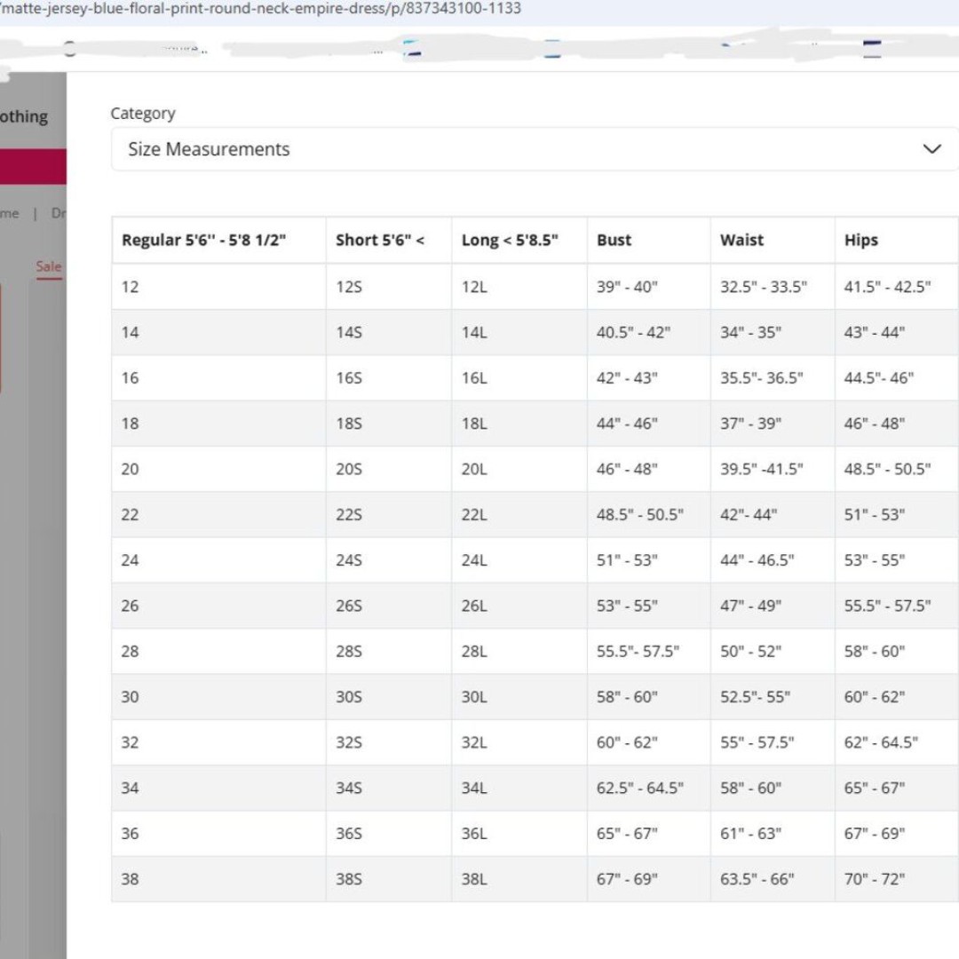Viewport: 959px width, 959px height.
Task: Select the bust cell for size 12
Action: point(627,287)
